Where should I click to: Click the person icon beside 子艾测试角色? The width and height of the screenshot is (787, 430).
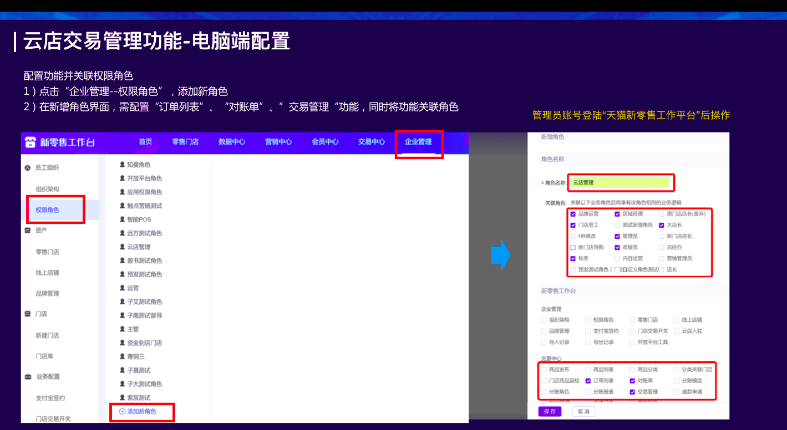click(123, 301)
